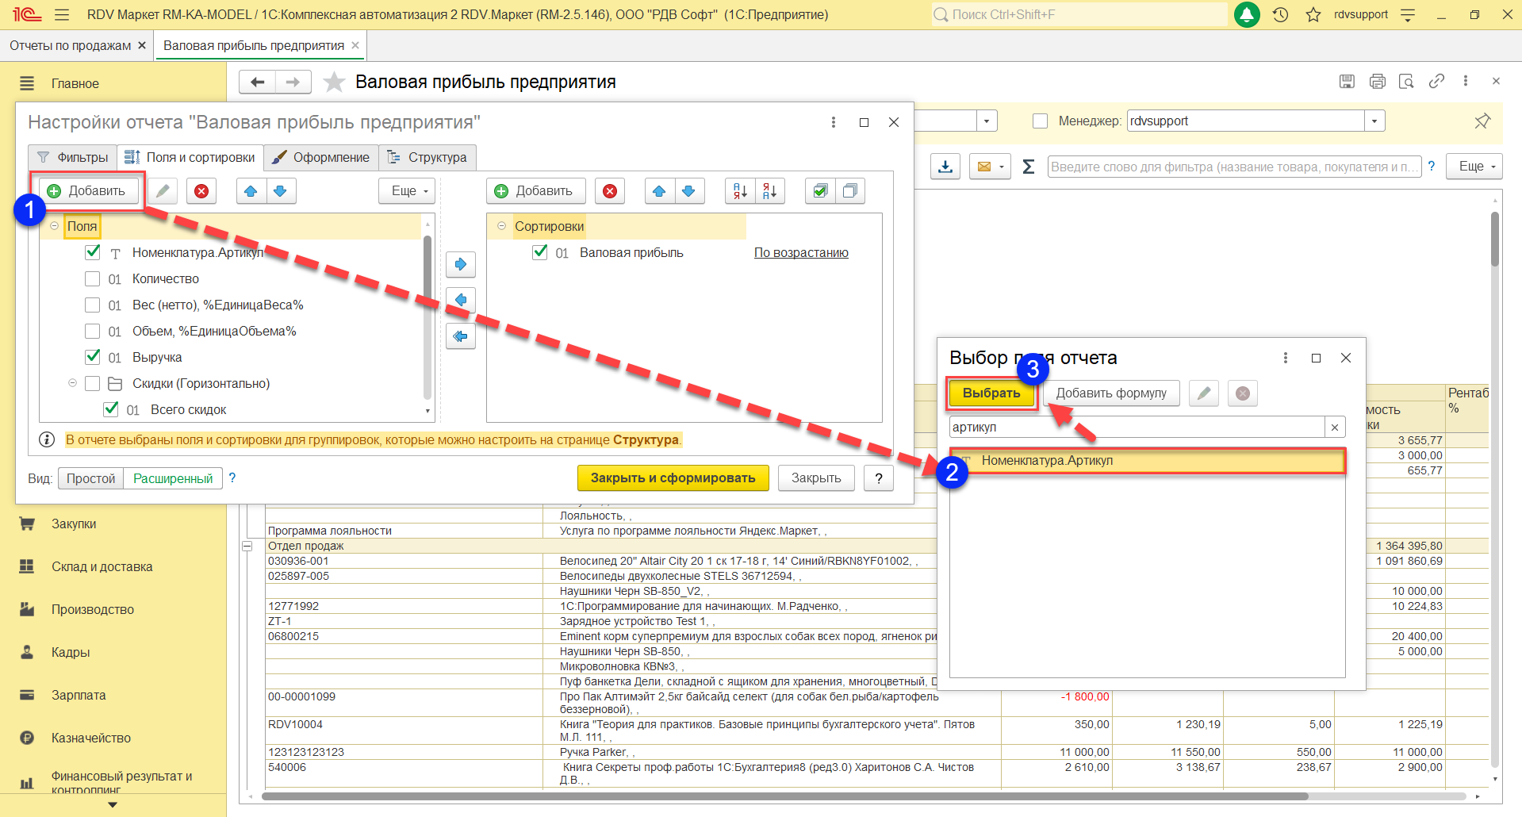
Task: Toggle the Менеджер filter checkbox
Action: (1040, 121)
